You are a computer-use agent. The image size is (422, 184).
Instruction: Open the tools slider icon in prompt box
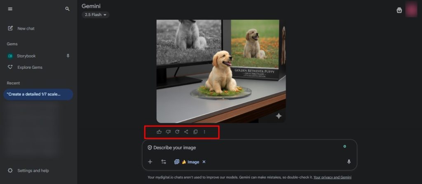coord(164,162)
